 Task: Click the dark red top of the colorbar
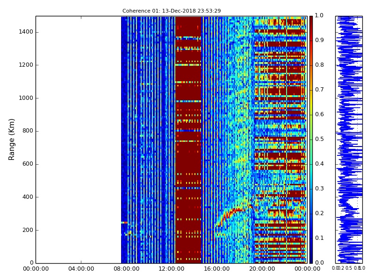(x=311, y=21)
